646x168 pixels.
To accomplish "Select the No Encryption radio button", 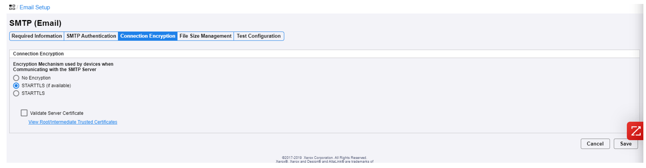I will click(16, 78).
